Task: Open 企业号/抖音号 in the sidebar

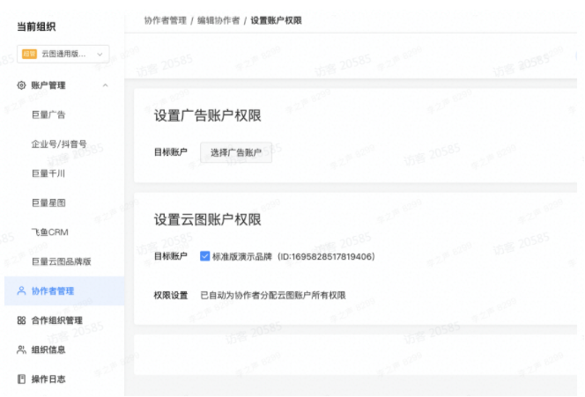Action: [59, 143]
